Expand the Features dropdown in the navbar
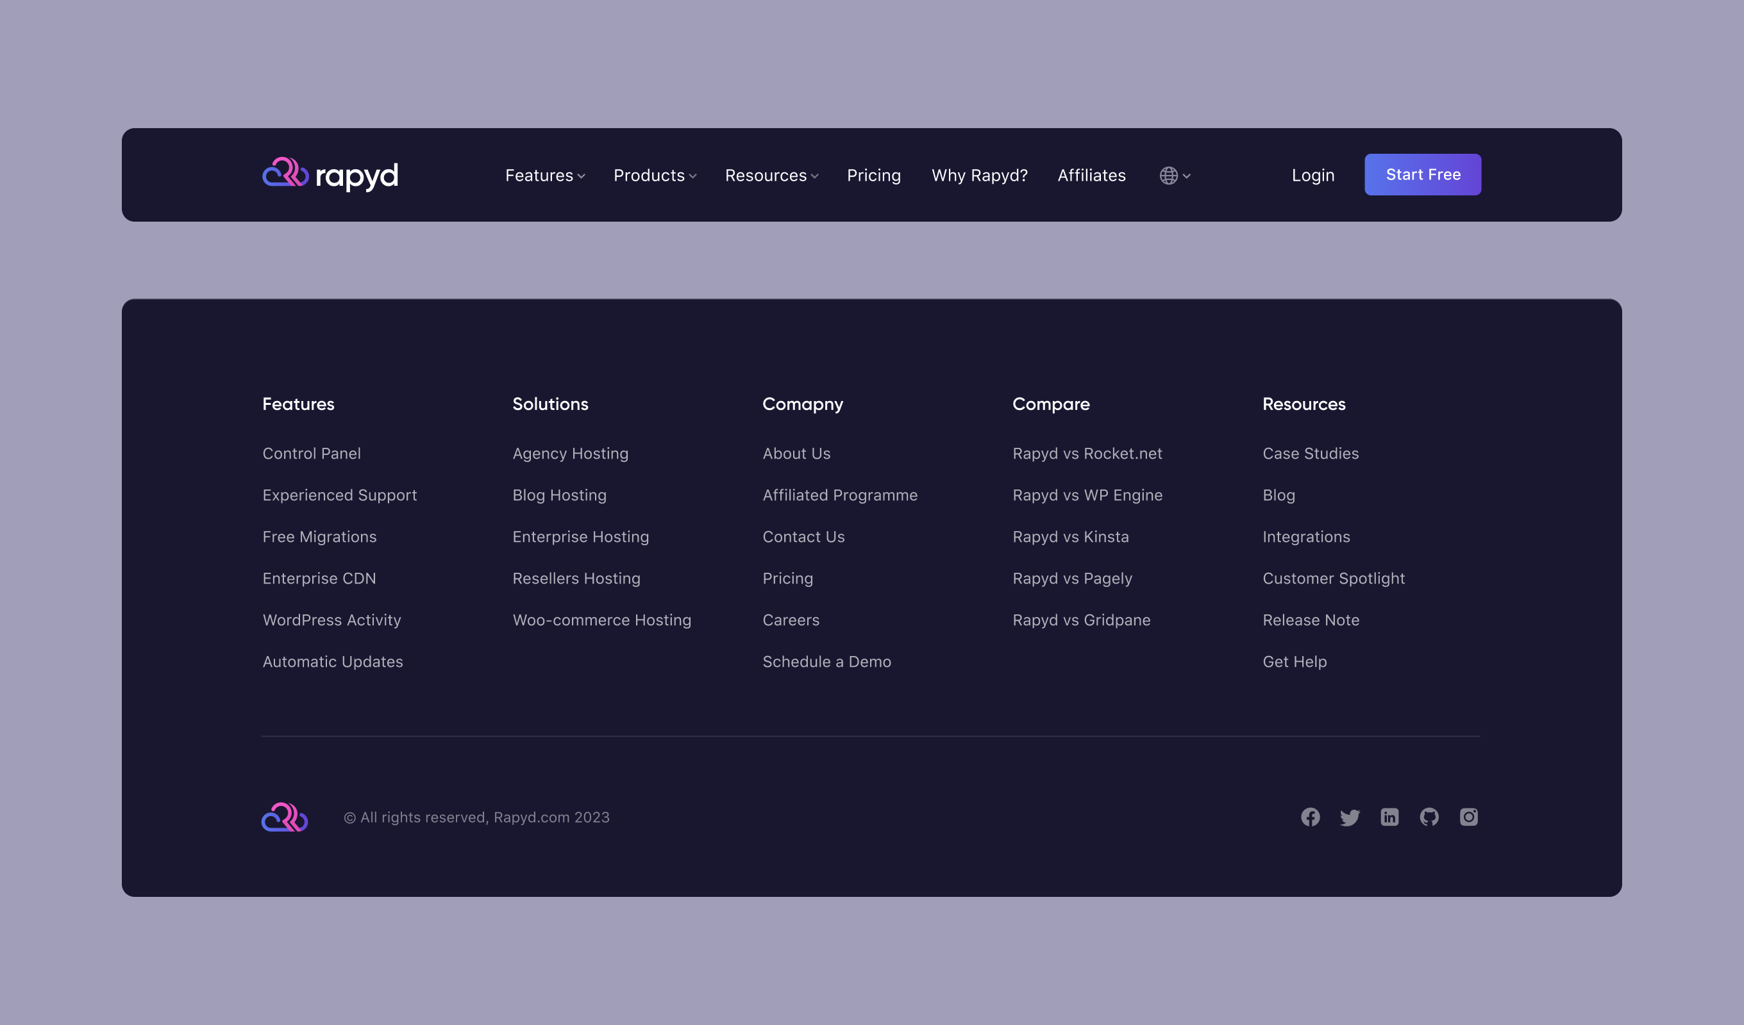This screenshot has height=1025, width=1744. point(546,176)
